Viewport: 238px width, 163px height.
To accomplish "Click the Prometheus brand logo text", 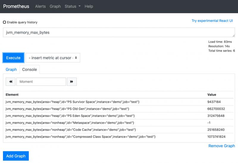I will click(17, 6).
